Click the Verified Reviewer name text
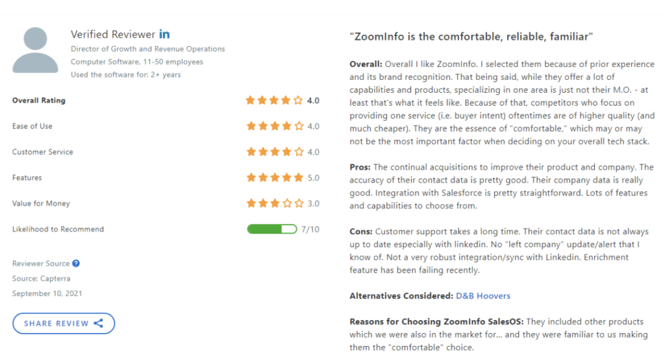Viewport: 665px width, 355px height. tap(113, 34)
